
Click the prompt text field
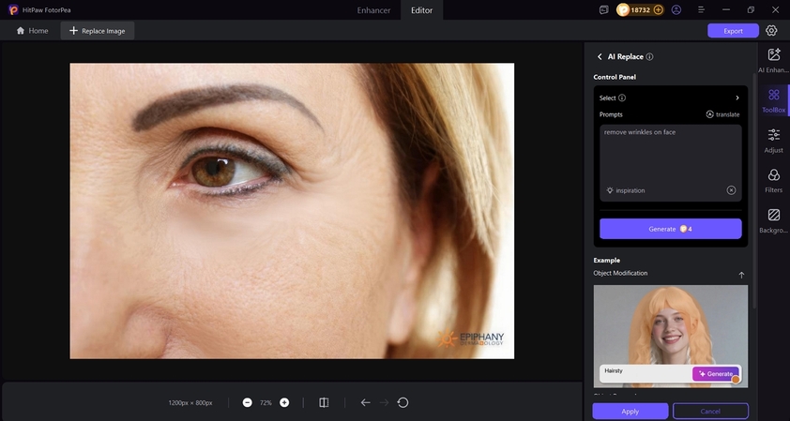(x=670, y=155)
